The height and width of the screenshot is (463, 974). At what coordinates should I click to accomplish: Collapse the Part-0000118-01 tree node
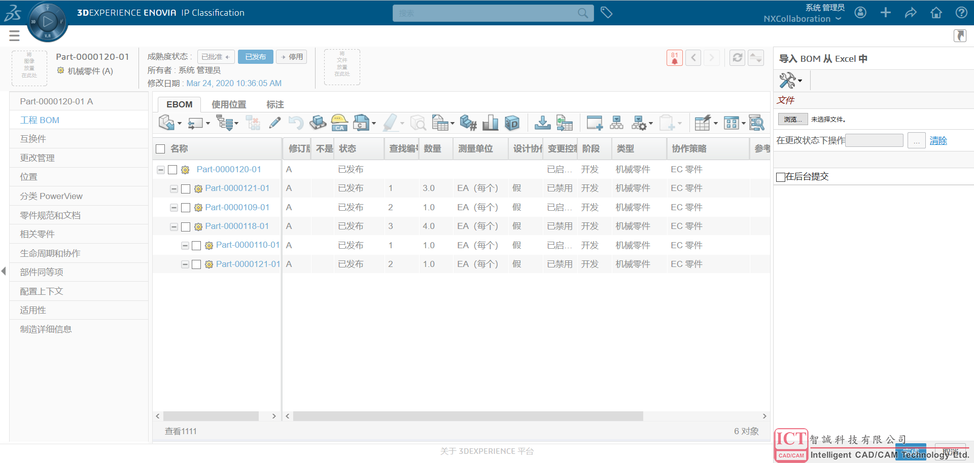click(174, 227)
